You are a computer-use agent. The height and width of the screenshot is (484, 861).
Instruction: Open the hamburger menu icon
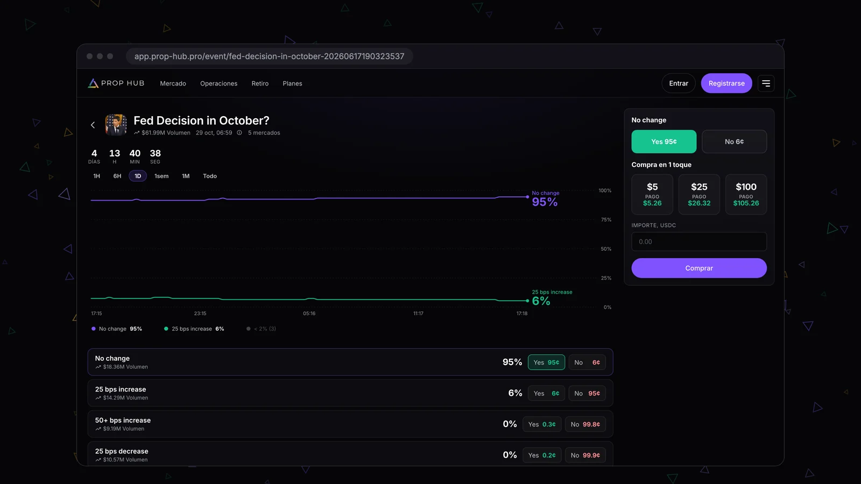tap(766, 83)
